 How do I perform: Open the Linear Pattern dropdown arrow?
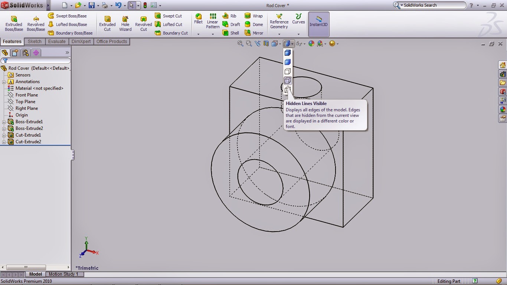tap(213, 34)
